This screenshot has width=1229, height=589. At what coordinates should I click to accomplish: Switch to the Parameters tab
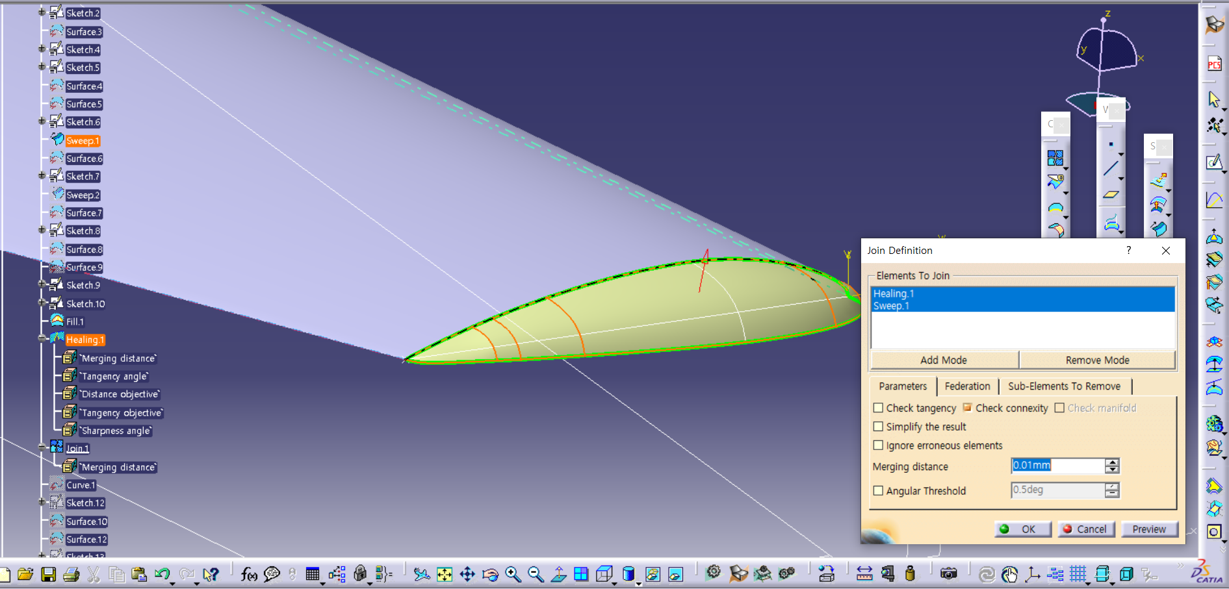[x=903, y=386]
